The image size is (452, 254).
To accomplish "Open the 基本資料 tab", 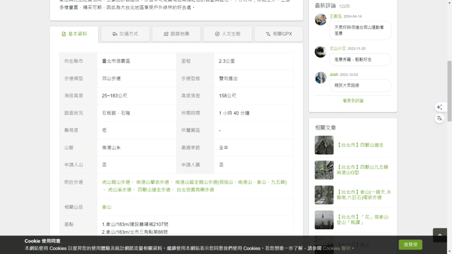I will click(x=74, y=34).
